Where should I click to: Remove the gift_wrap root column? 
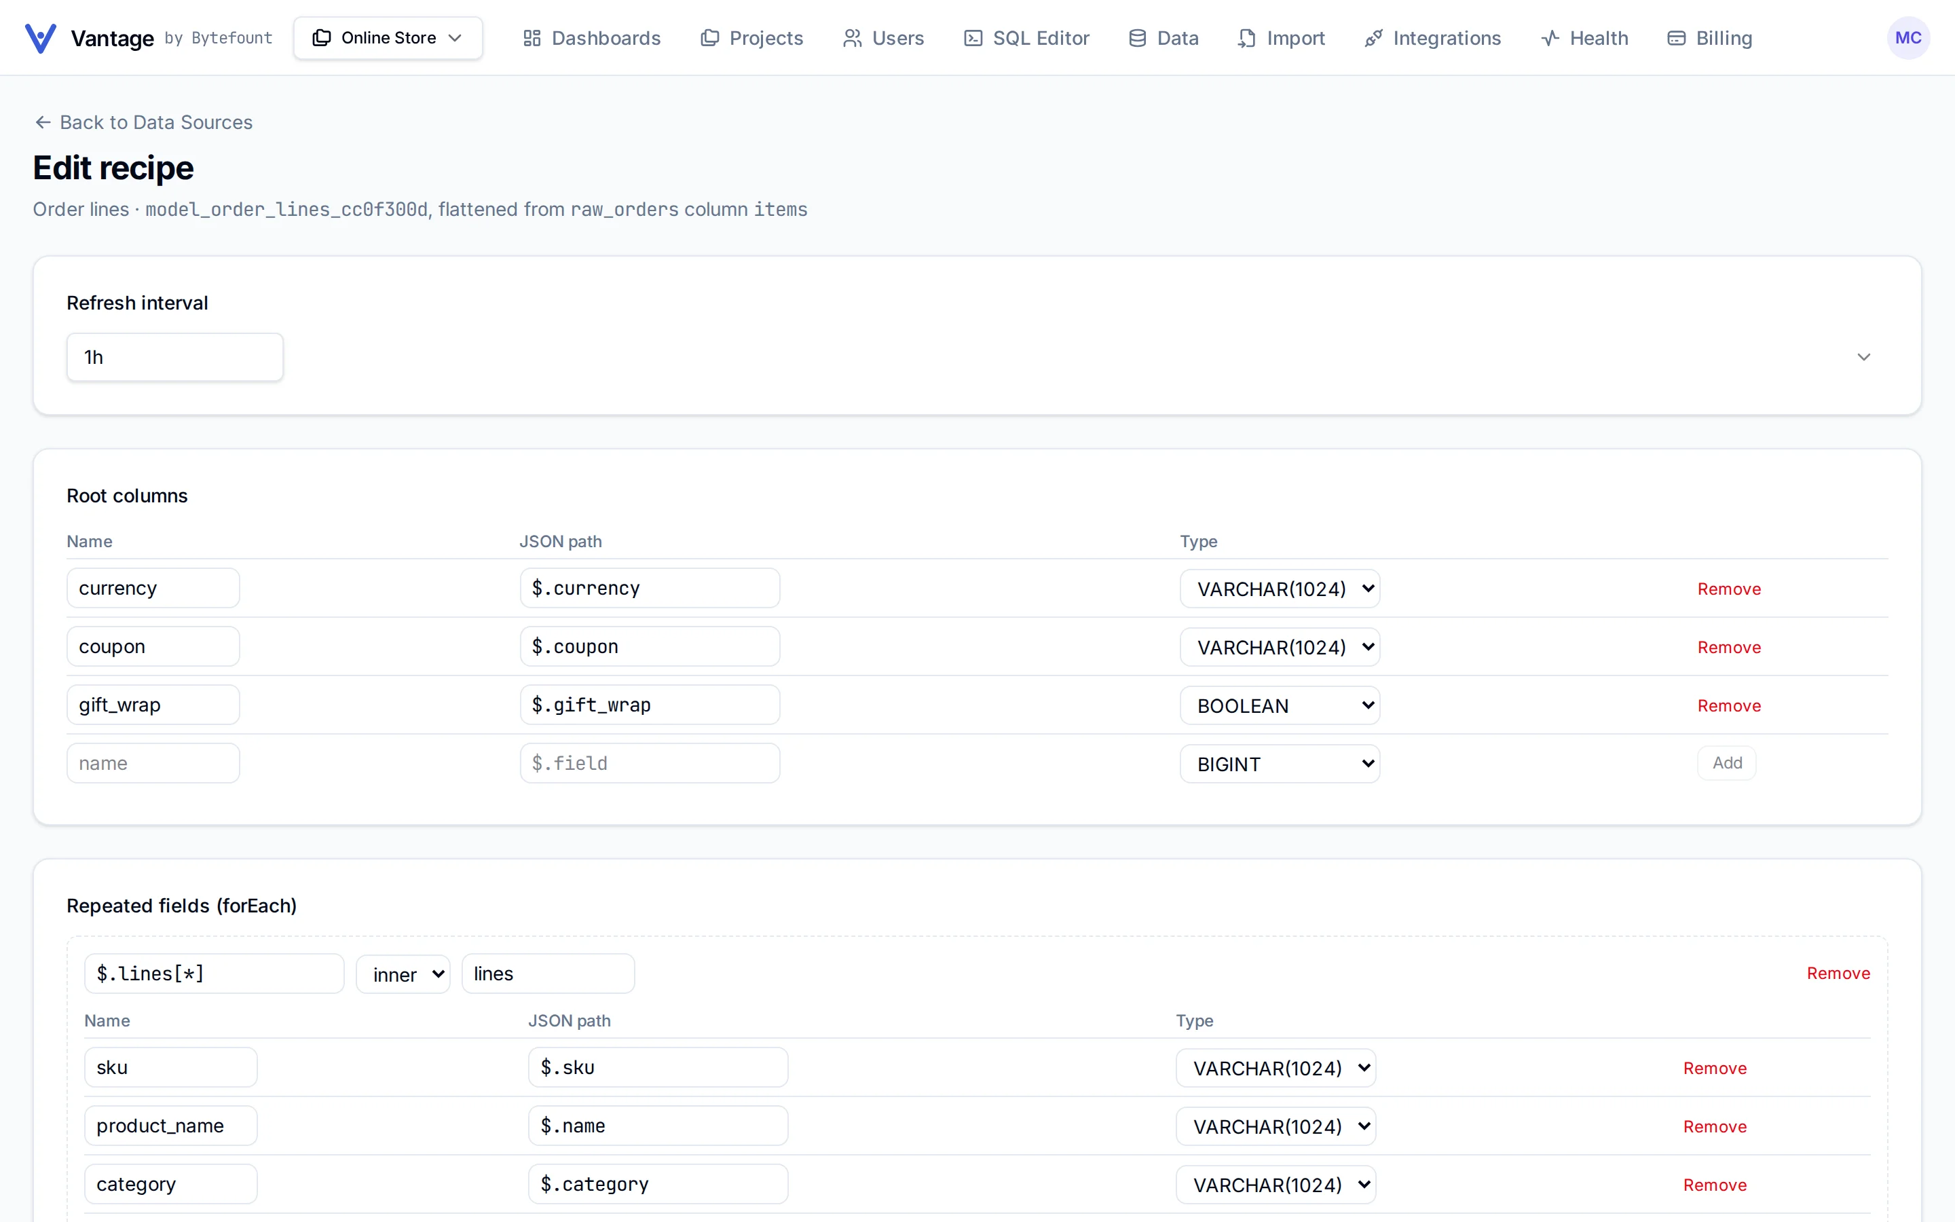click(1729, 705)
